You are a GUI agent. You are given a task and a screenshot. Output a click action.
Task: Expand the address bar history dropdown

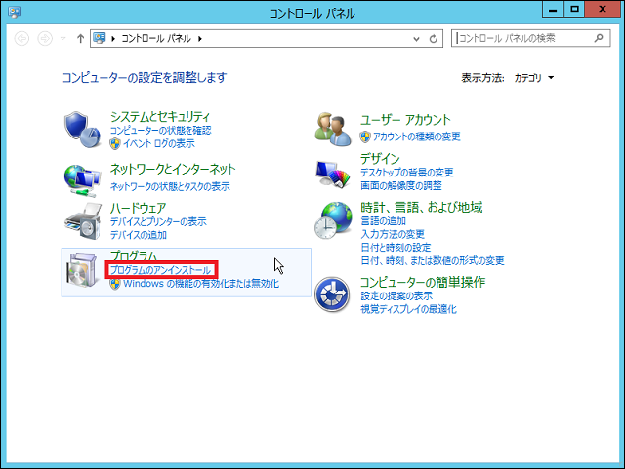(417, 39)
